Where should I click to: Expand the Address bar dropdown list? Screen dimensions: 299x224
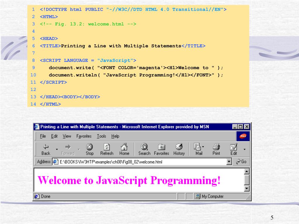pos(229,162)
